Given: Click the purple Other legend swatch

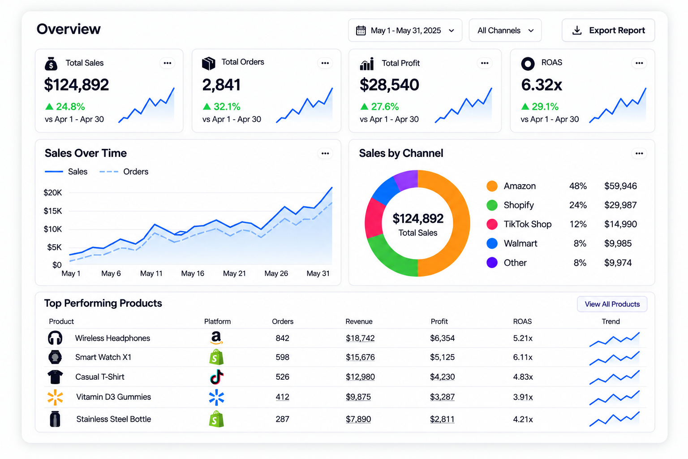Looking at the screenshot, I should (492, 263).
